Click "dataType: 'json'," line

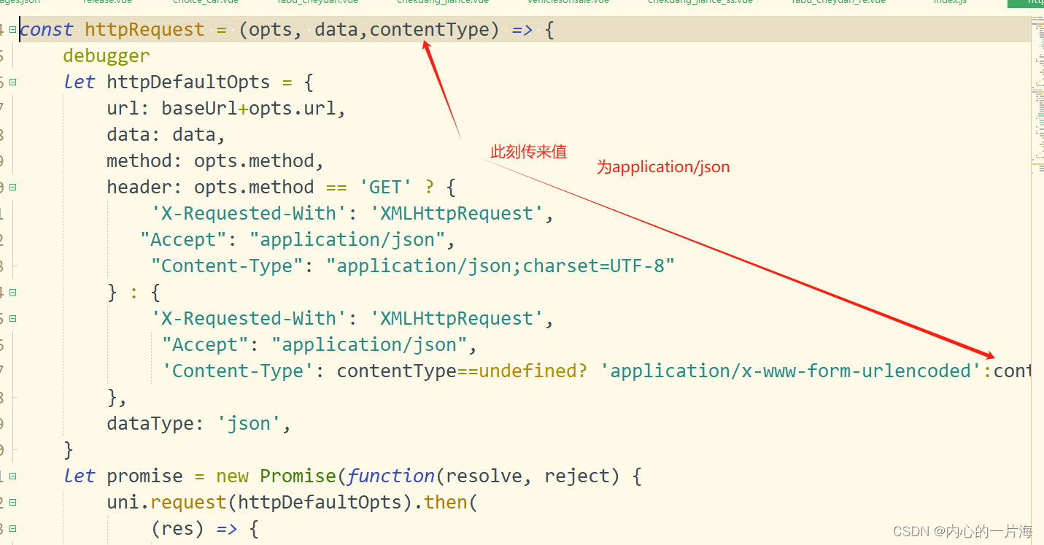199,424
